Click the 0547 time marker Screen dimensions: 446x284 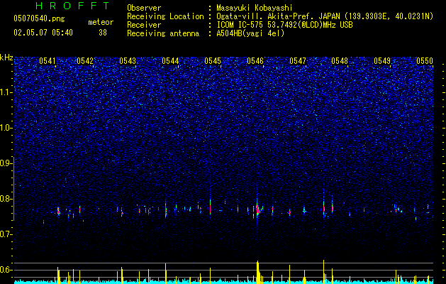298,61
